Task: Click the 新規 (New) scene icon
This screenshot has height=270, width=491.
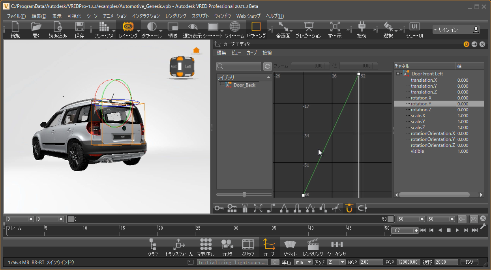Action: click(15, 27)
